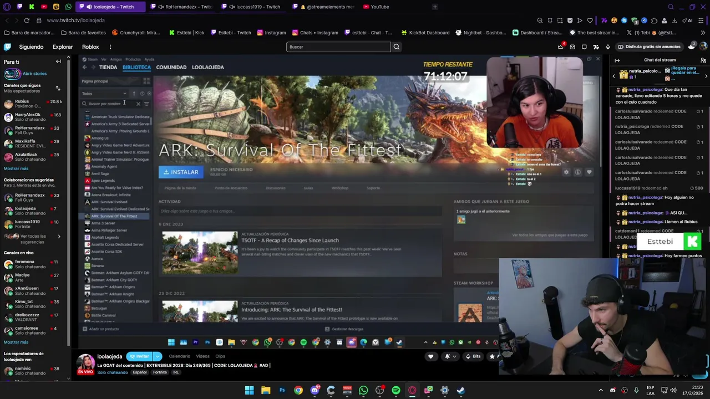Collapse the Para ti sidebar
This screenshot has width=710, height=399.
click(58, 62)
